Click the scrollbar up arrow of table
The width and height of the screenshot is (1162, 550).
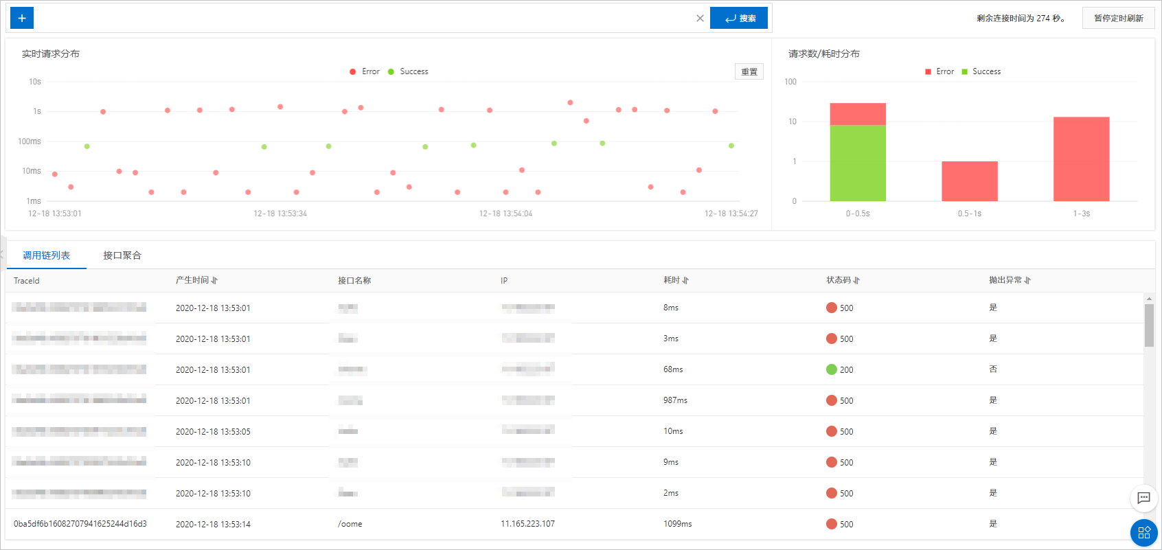click(x=1149, y=299)
